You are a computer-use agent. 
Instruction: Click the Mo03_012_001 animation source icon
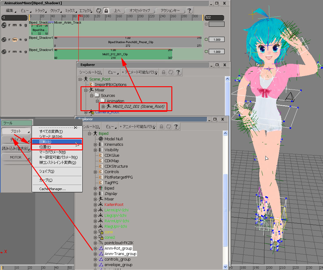(108, 106)
